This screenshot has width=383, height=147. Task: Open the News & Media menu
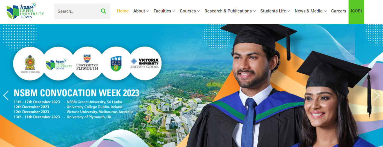[310, 11]
